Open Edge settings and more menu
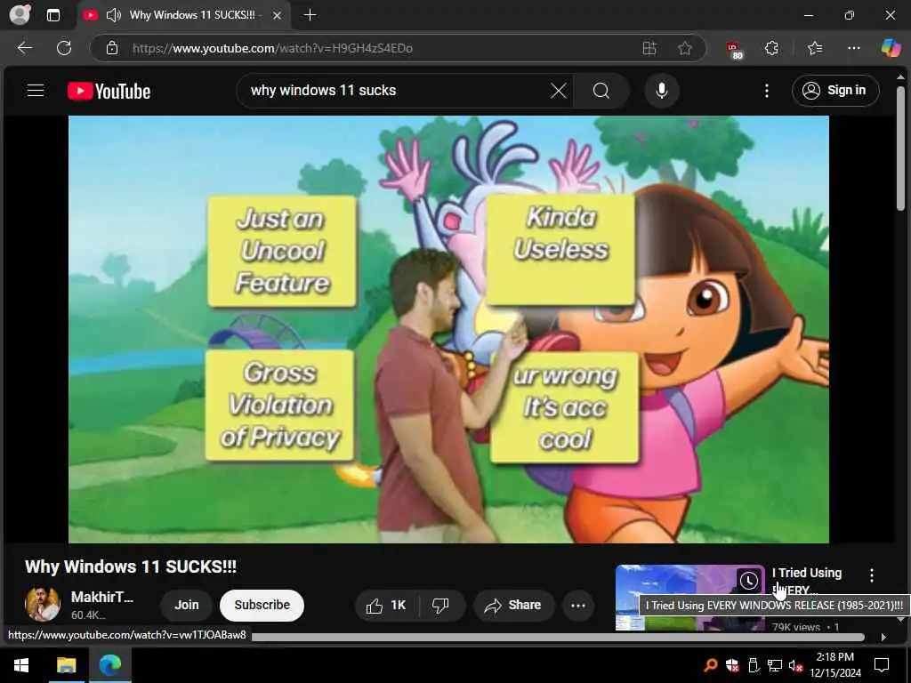The width and height of the screenshot is (911, 683). (x=853, y=48)
